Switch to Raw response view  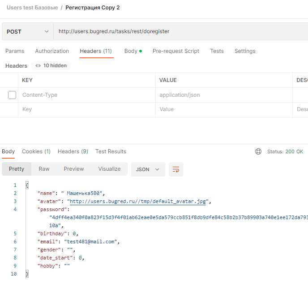pyautogui.click(x=44, y=169)
